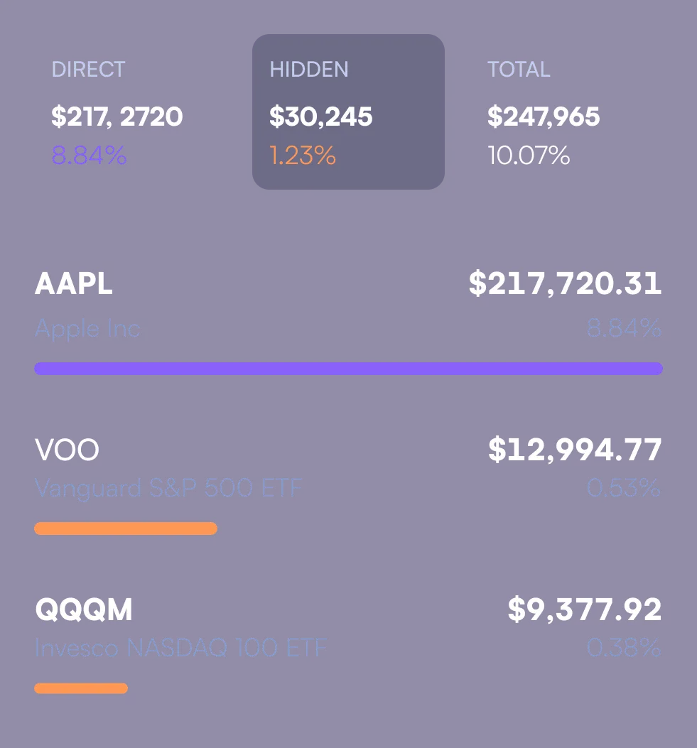Screen dimensions: 697x748
Task: Click the $217,720.31 AAPL value
Action: point(566,283)
